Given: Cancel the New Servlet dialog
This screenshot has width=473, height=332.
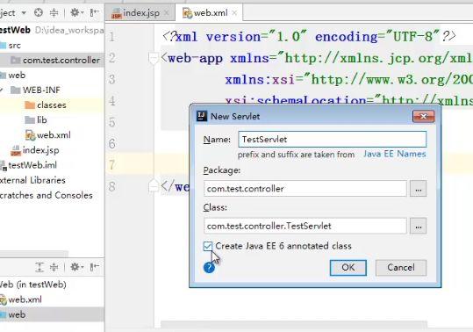Looking at the screenshot, I should point(401,267).
